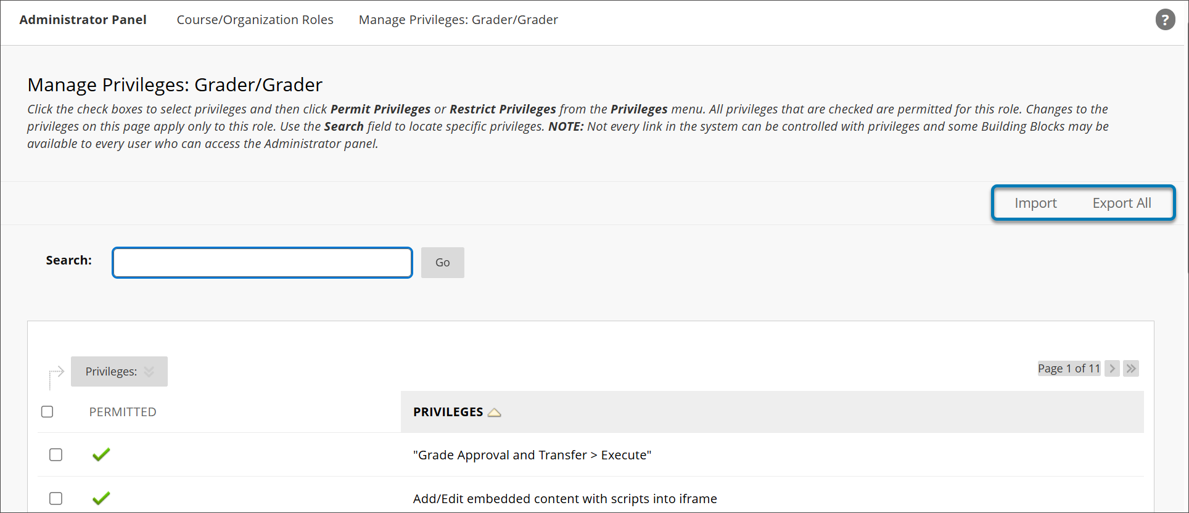This screenshot has width=1189, height=513.
Task: Navigate to Course/Organization Roles breadcrumb
Action: (x=255, y=19)
